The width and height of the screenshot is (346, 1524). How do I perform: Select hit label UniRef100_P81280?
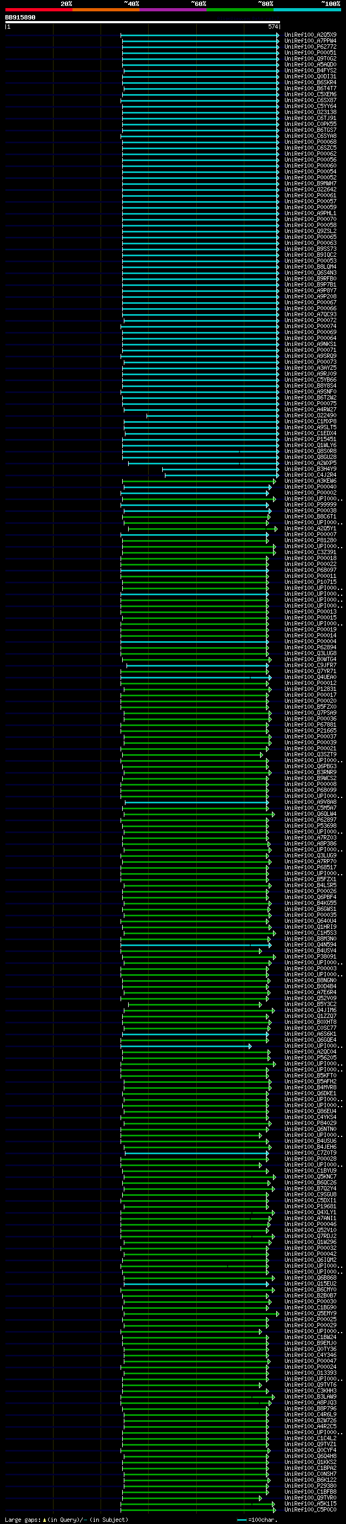(310, 540)
